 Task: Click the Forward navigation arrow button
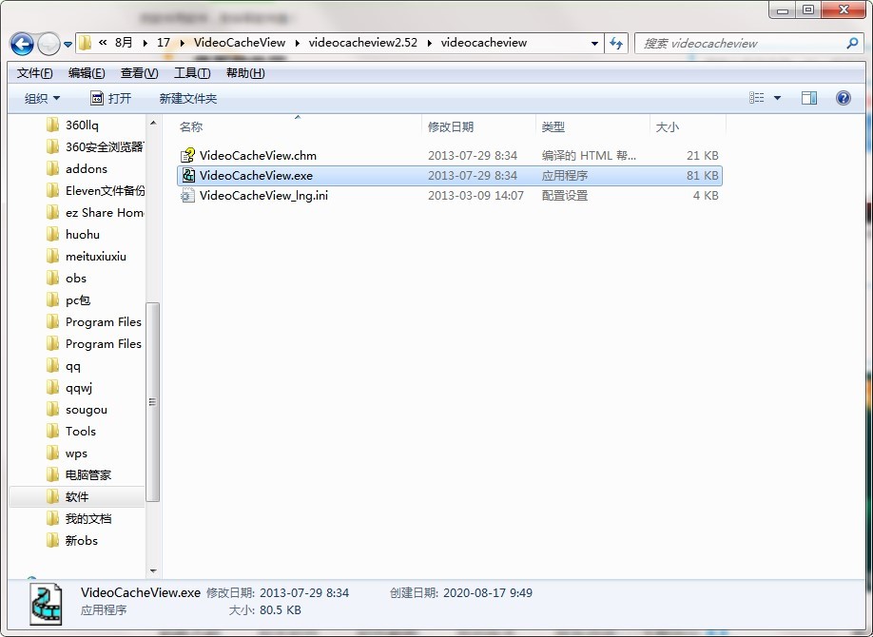click(48, 44)
